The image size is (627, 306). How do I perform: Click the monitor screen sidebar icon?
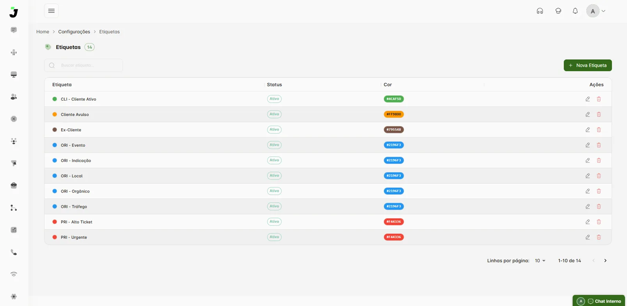click(x=14, y=74)
